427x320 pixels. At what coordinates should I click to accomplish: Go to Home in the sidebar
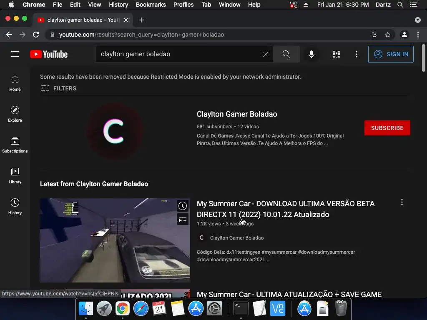(x=15, y=83)
